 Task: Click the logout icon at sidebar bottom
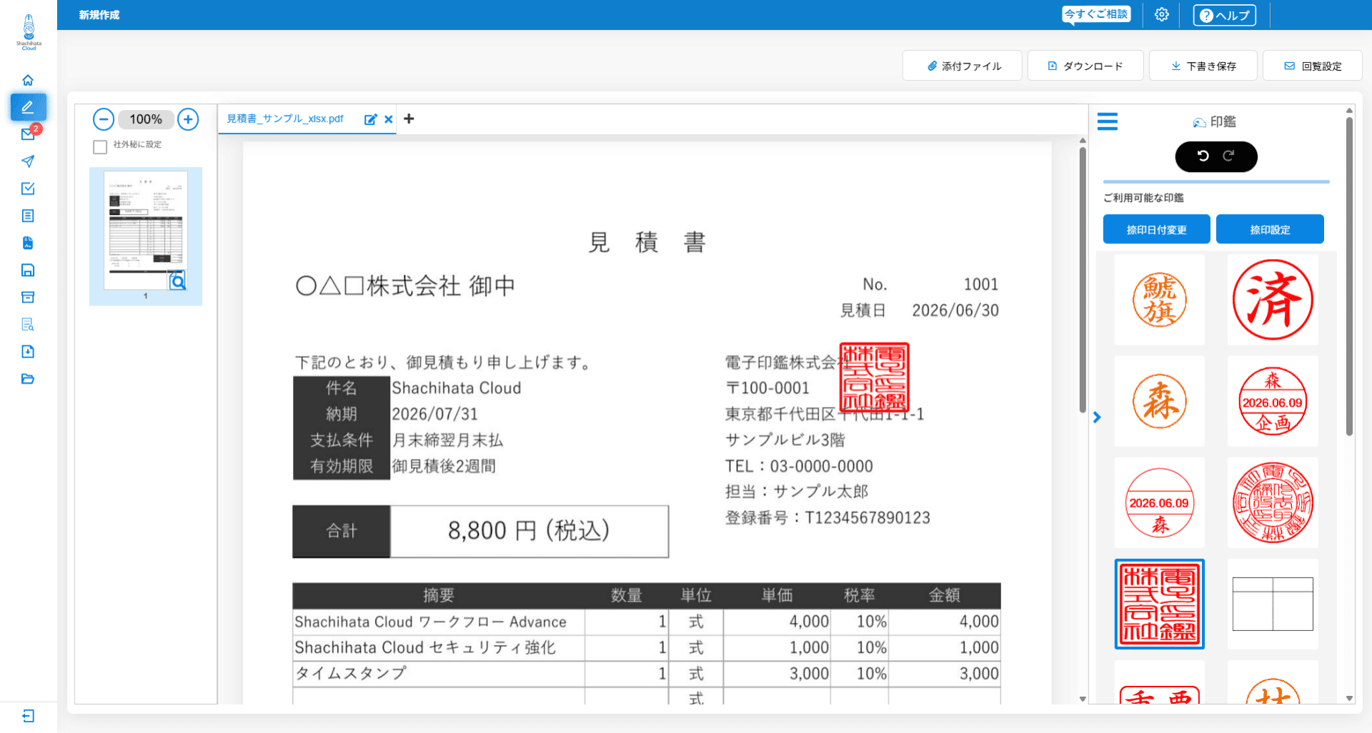tap(28, 716)
